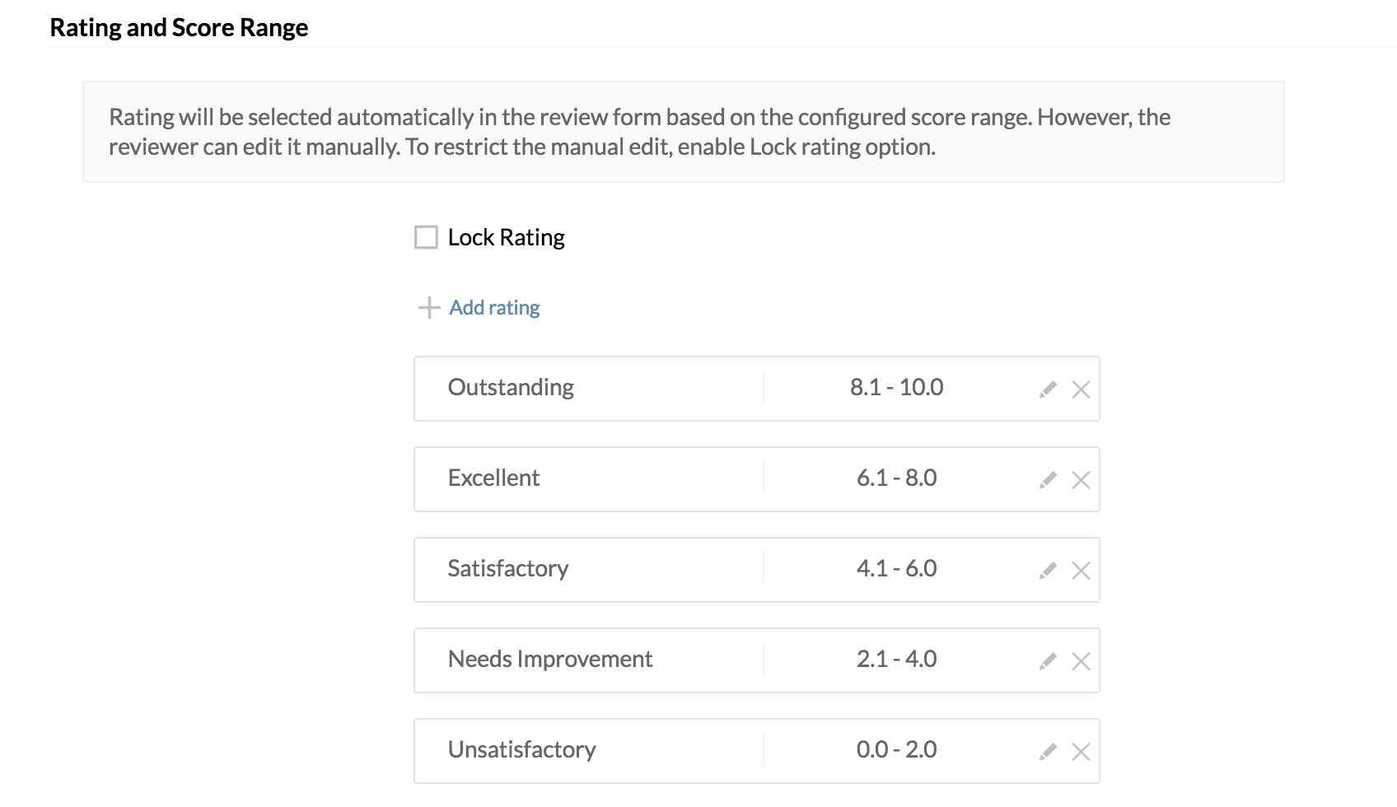Remove the Excellent rating row
The height and width of the screenshot is (807, 1397).
pos(1081,480)
